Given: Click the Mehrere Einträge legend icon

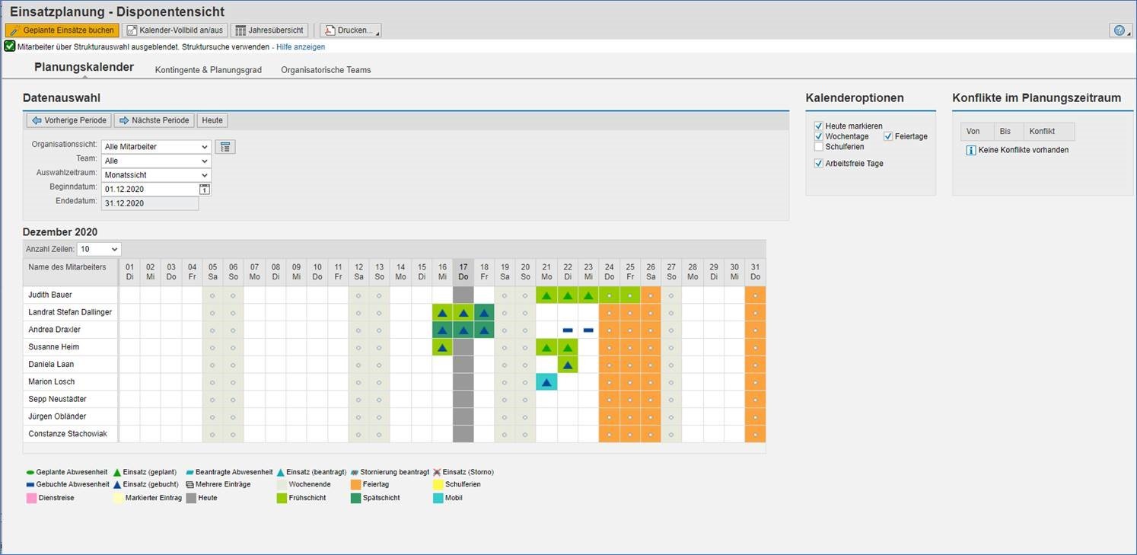Looking at the screenshot, I should click(190, 484).
